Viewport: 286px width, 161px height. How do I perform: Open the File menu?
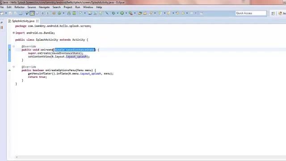[2, 7]
